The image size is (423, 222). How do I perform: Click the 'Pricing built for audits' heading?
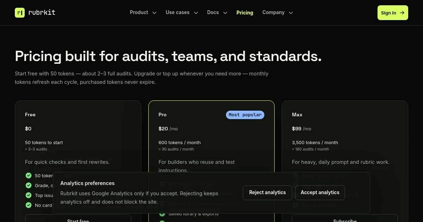pyautogui.click(x=168, y=56)
